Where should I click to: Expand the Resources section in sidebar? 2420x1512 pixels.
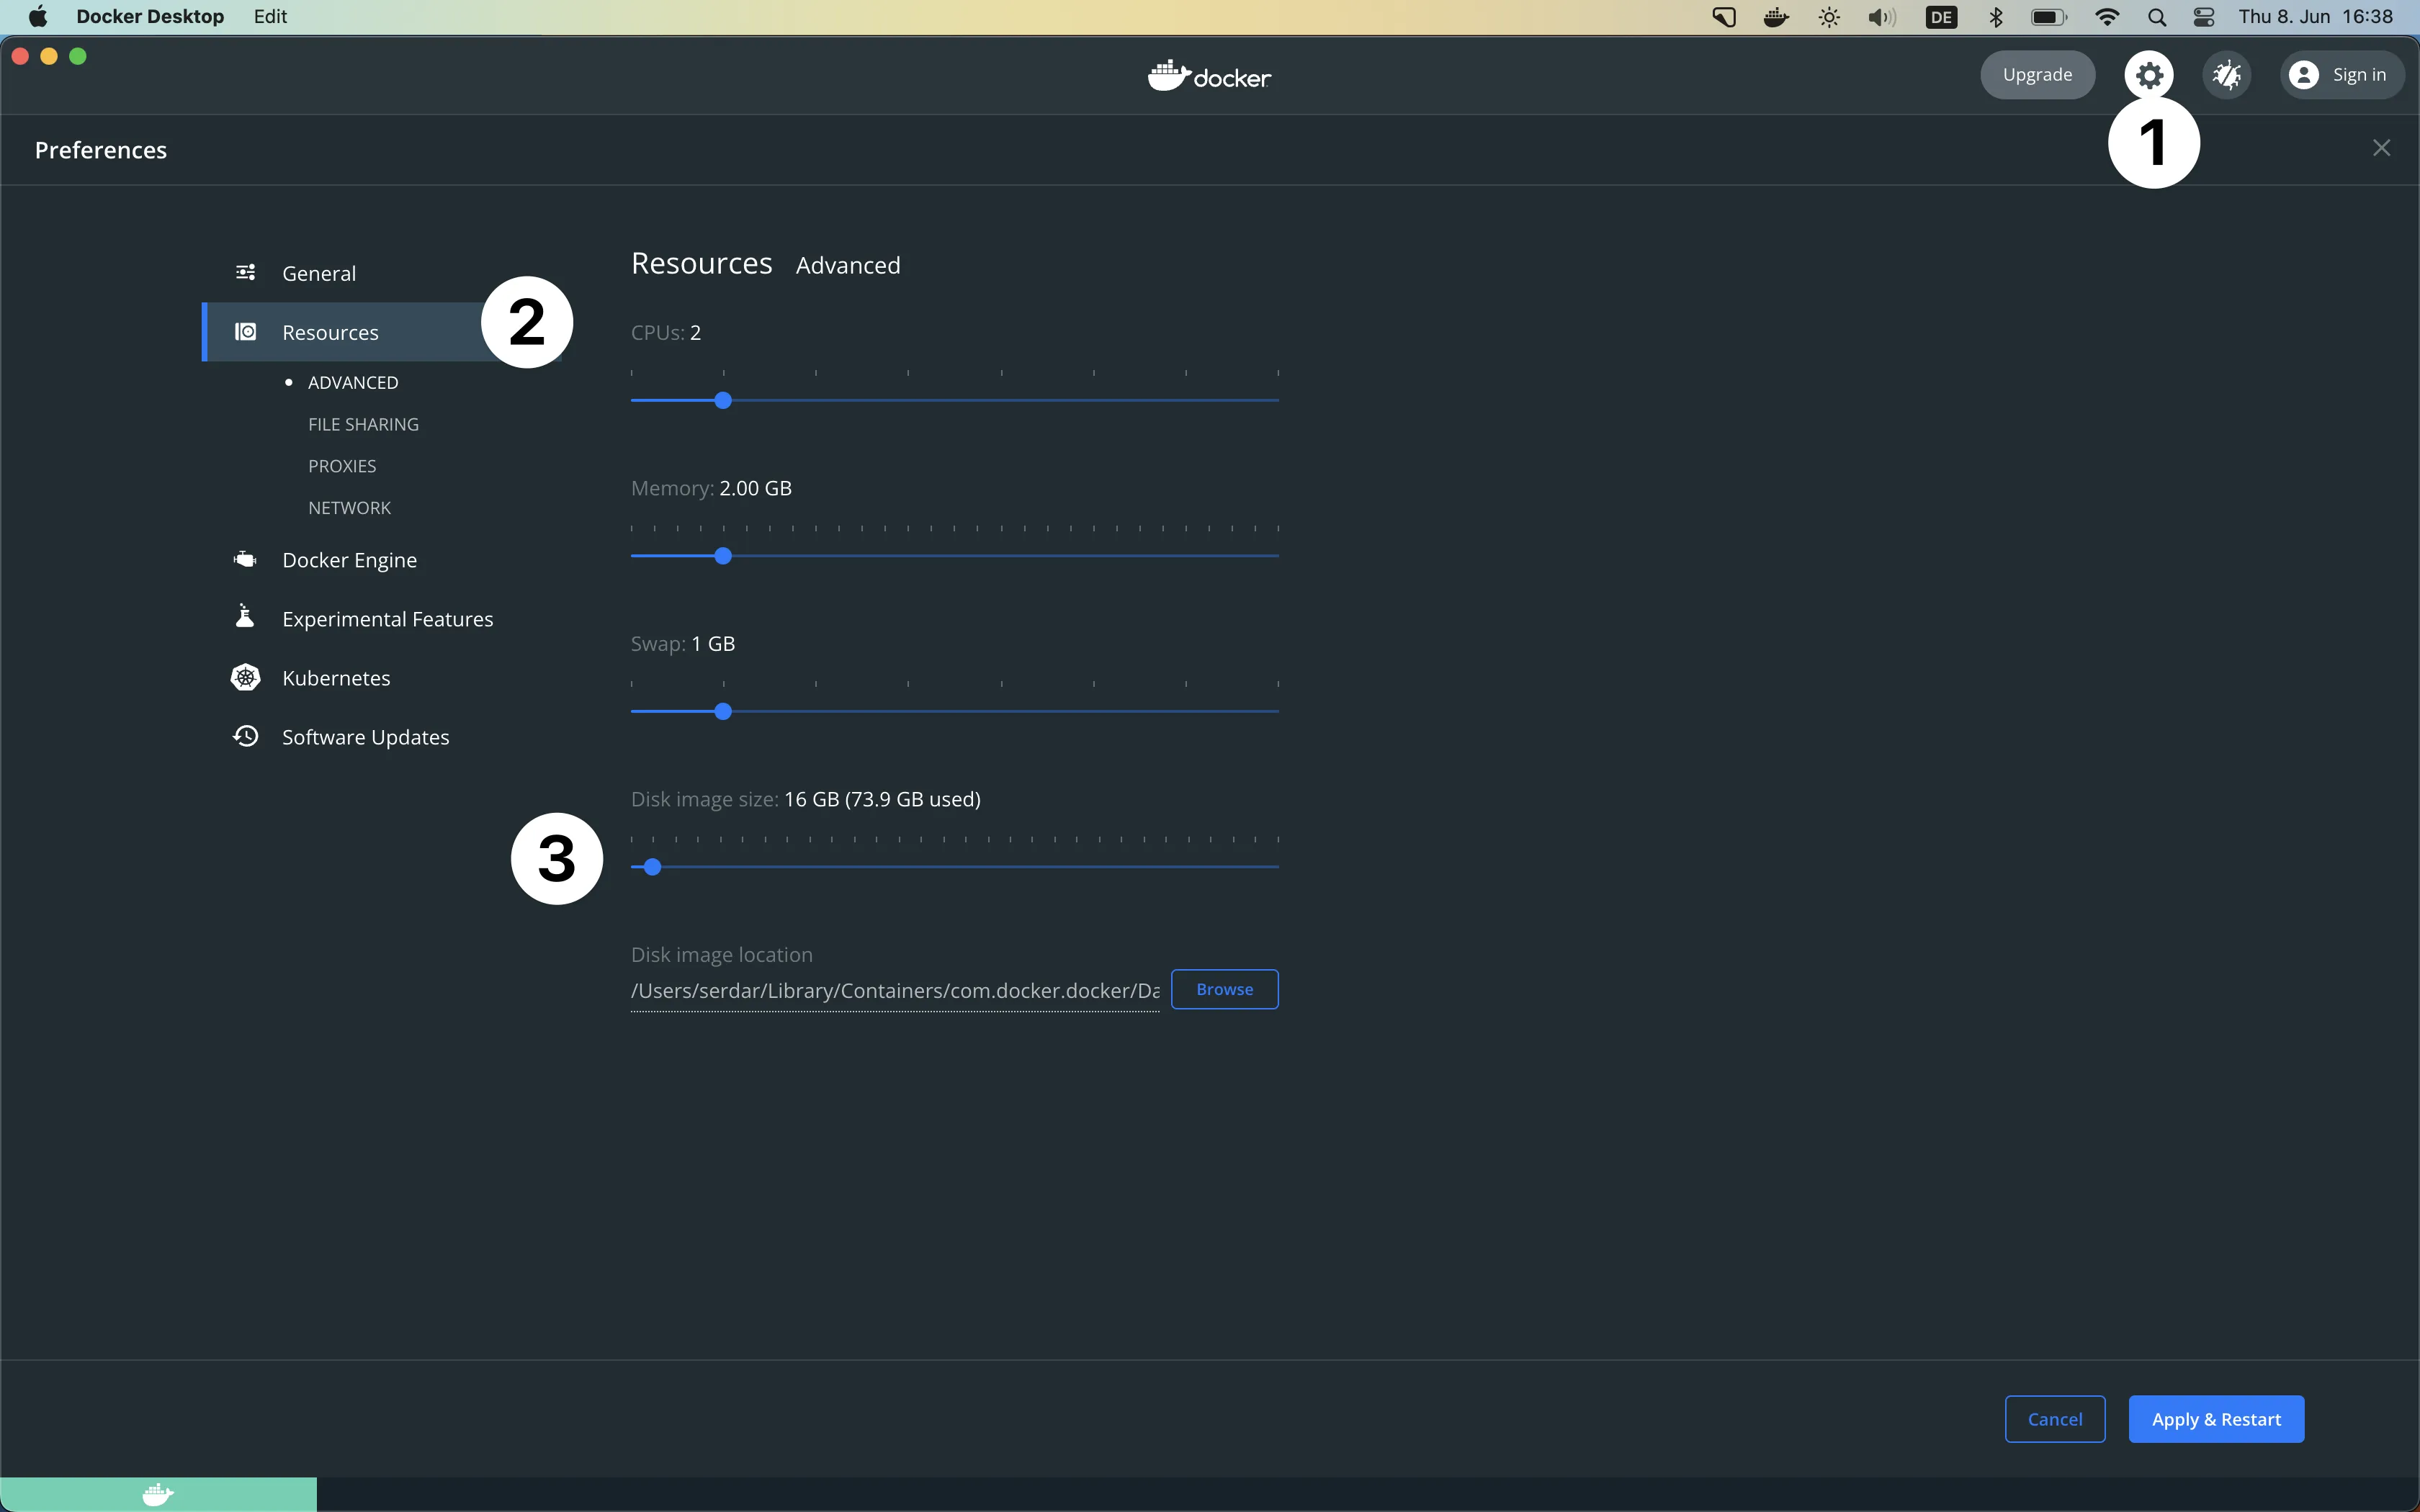tap(329, 331)
